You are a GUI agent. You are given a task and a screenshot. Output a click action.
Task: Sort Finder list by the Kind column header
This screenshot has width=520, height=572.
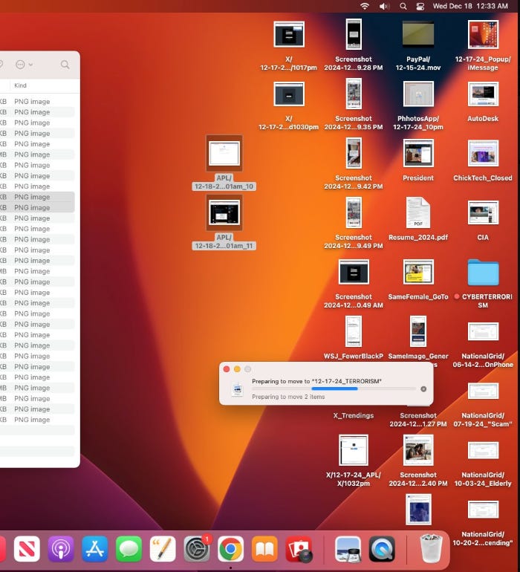click(x=21, y=85)
